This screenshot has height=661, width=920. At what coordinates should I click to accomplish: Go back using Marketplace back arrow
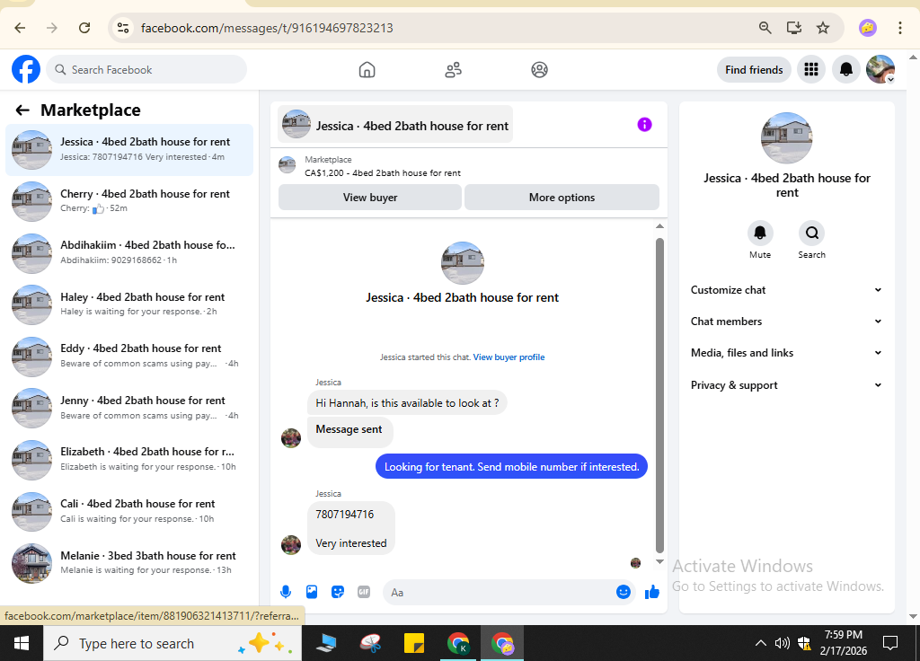coord(22,110)
